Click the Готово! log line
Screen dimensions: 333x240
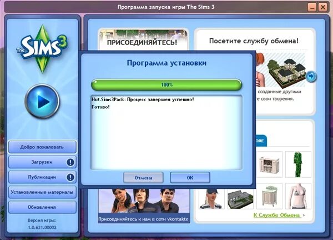point(100,107)
